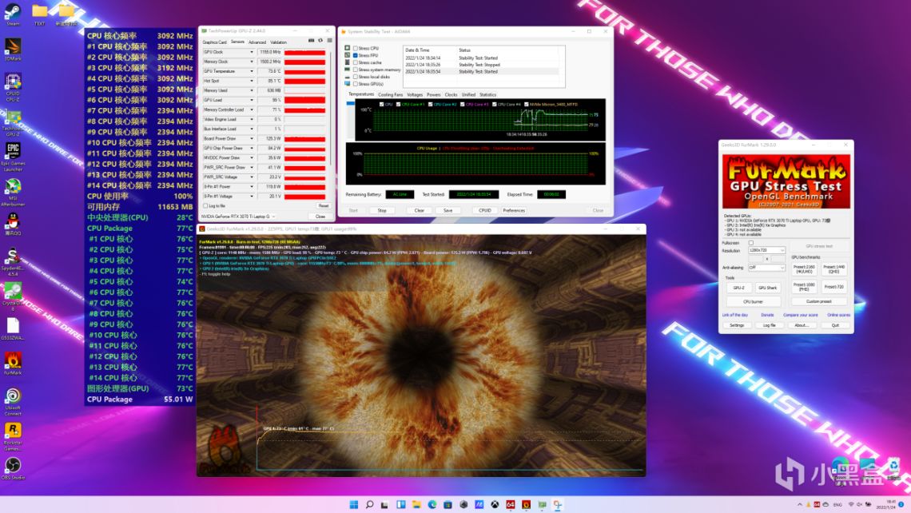The height and width of the screenshot is (513, 911).
Task: Open OBS Studio desktop shortcut
Action: 12,468
